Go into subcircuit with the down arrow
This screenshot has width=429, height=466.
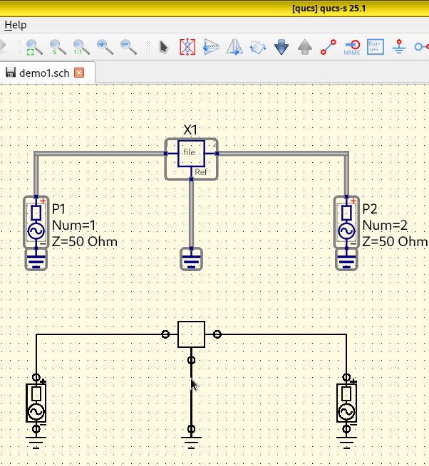281,48
